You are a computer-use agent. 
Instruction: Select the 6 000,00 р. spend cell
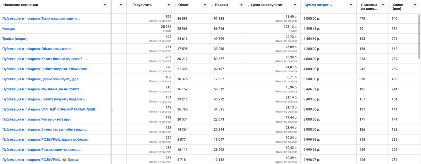(311, 19)
